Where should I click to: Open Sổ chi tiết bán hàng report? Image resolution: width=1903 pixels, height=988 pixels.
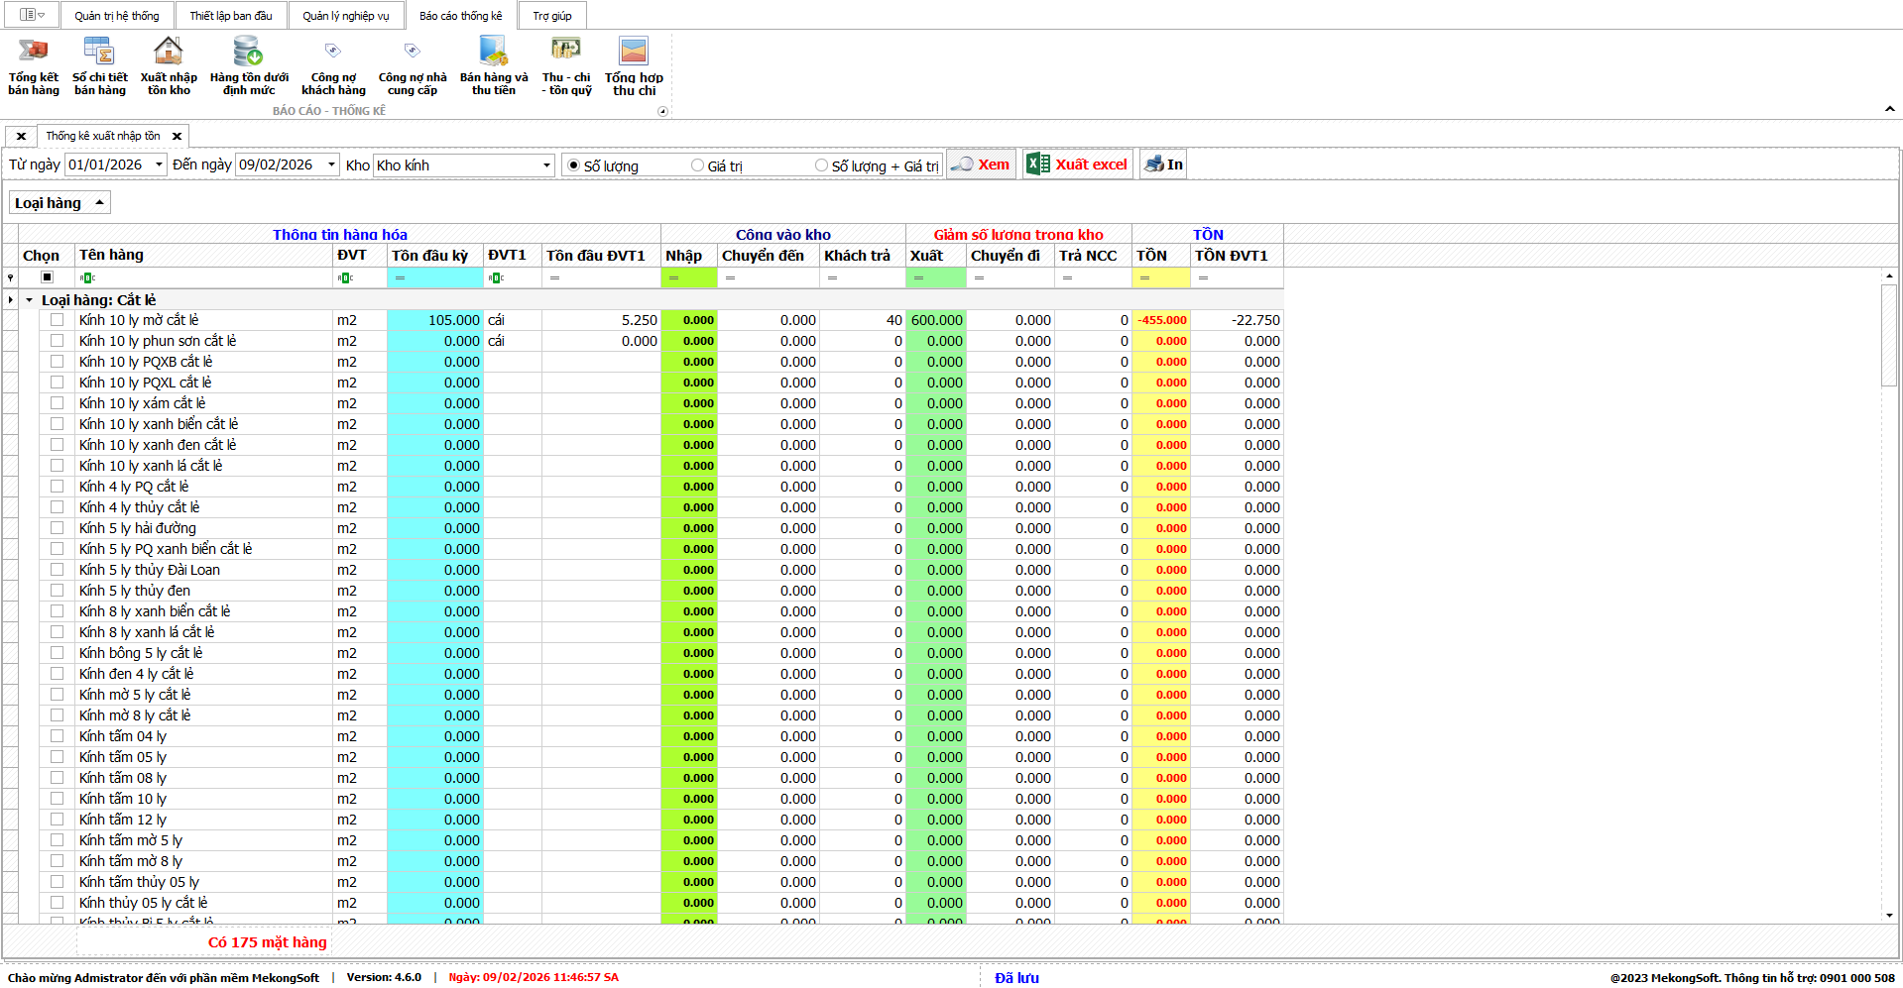coord(100,52)
